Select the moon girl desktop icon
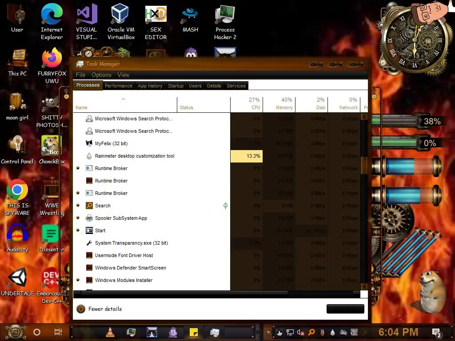Viewport: 455px width, 341px height. click(17, 107)
